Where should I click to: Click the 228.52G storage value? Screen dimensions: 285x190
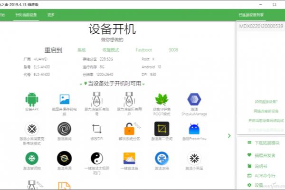(106, 59)
